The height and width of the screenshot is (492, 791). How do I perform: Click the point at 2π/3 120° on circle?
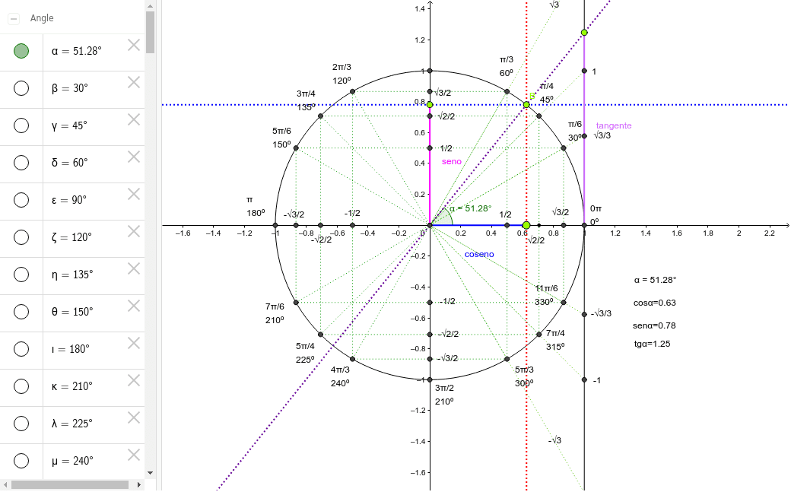tap(353, 91)
